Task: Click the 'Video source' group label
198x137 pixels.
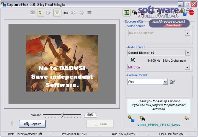Action: coord(136,26)
